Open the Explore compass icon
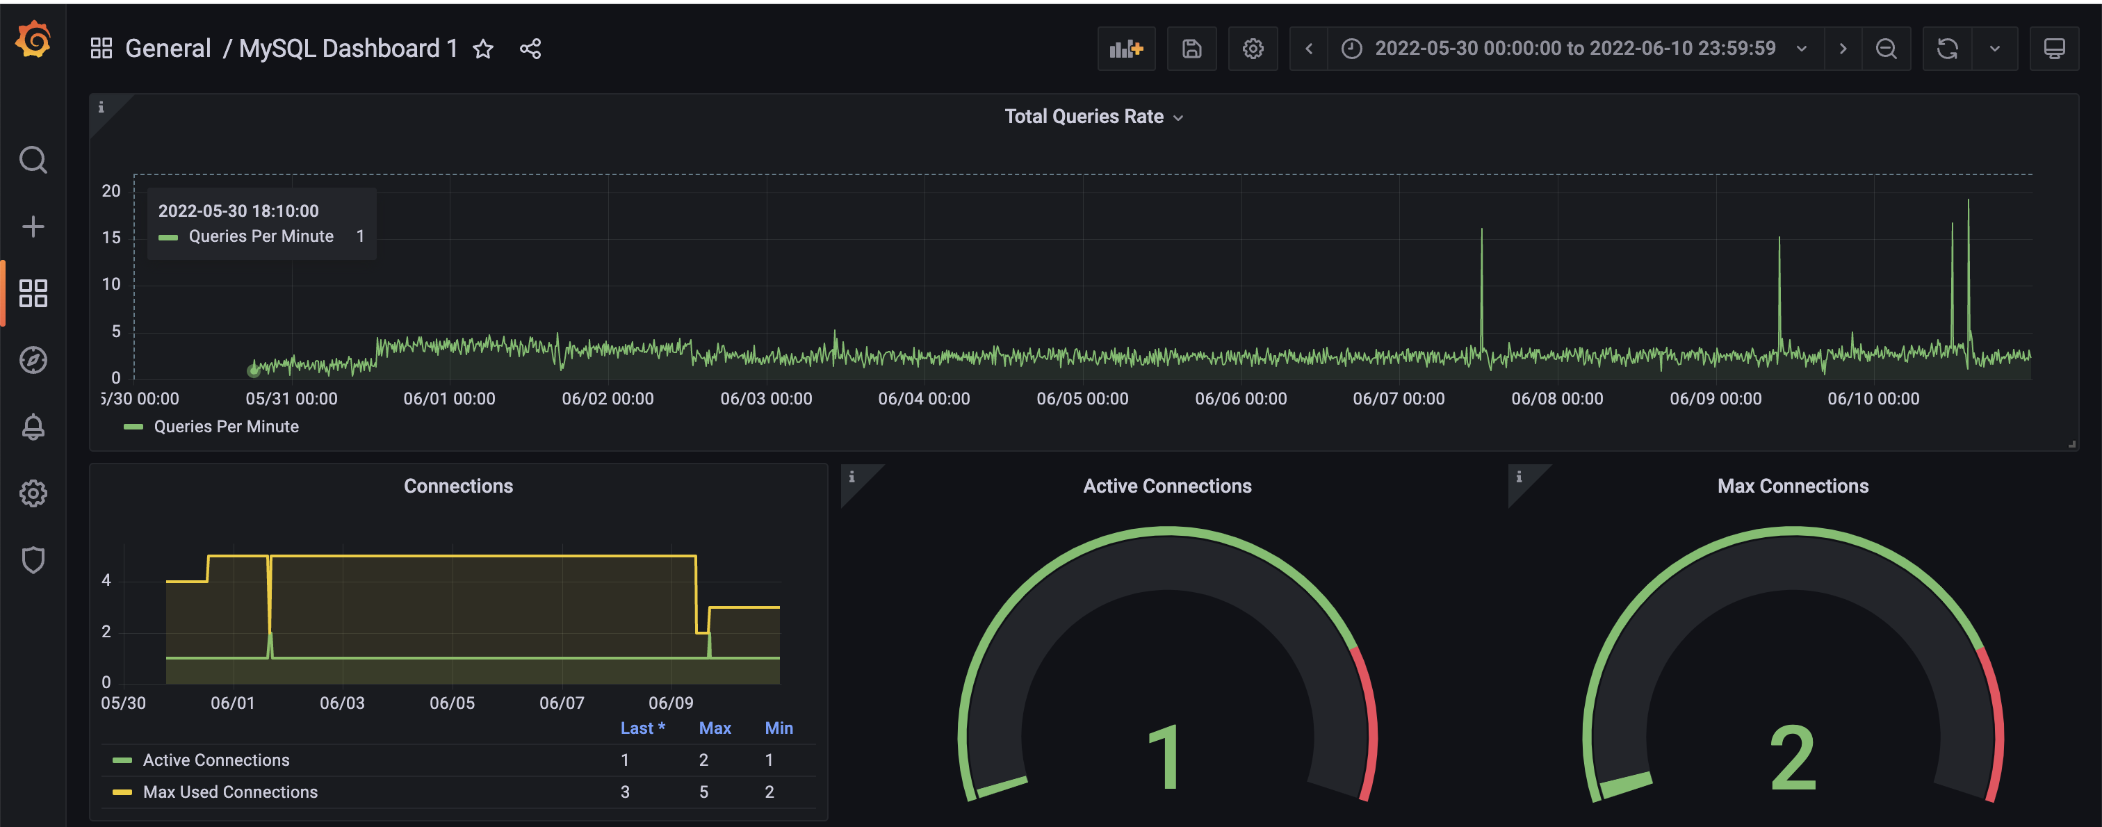This screenshot has height=827, width=2102. click(x=33, y=360)
